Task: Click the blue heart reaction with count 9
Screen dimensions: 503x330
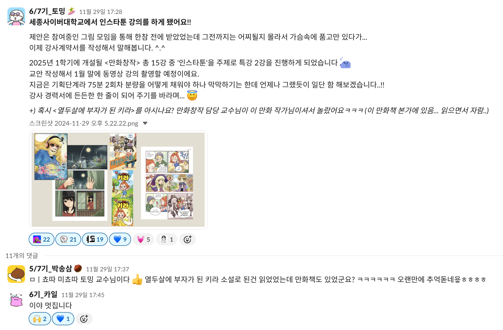Action: [x=120, y=239]
